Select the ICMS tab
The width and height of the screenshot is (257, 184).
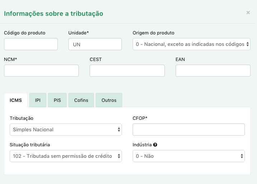[x=16, y=100]
